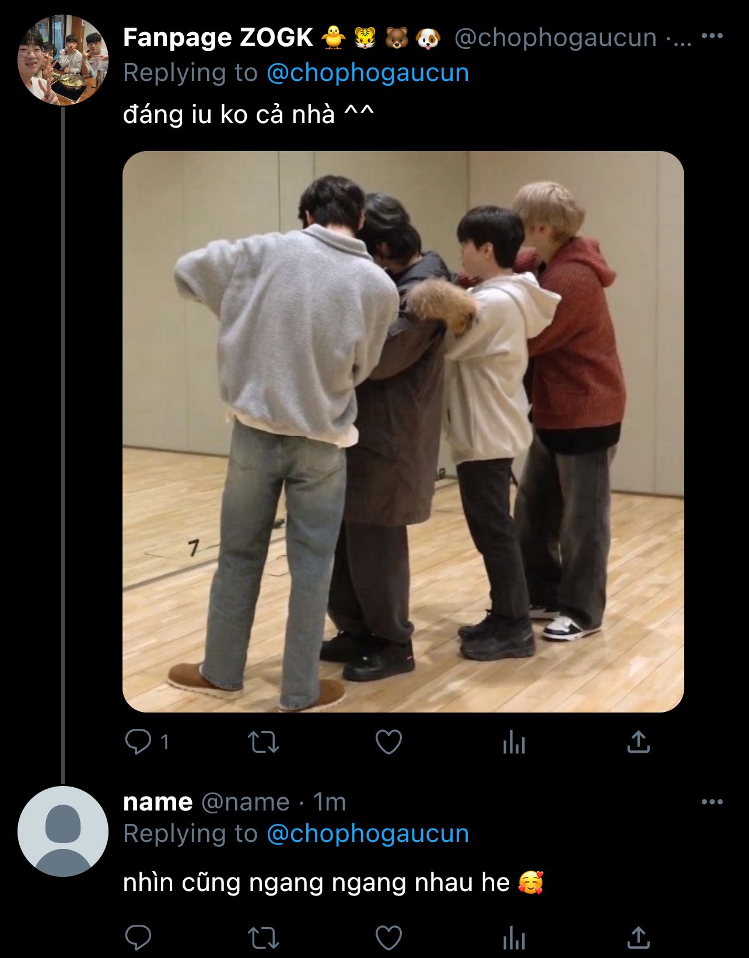The width and height of the screenshot is (749, 958).
Task: Click @chophogaucun mention in name's reply
Action: point(367,834)
